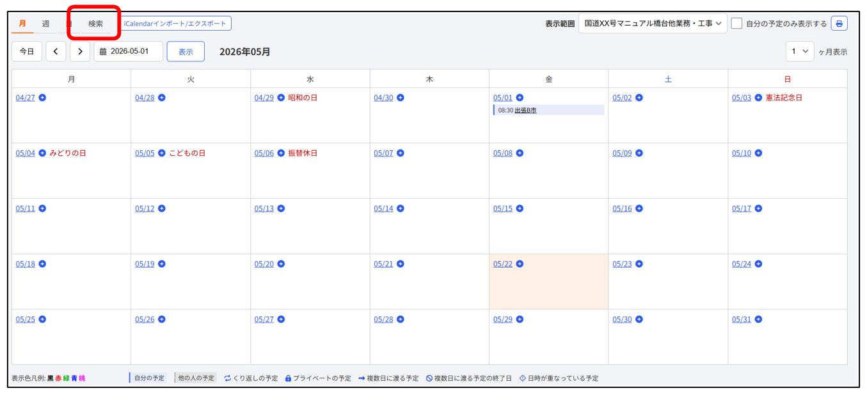Click the 自分の予定 legend entry
The width and height of the screenshot is (867, 393).
pyautogui.click(x=148, y=378)
